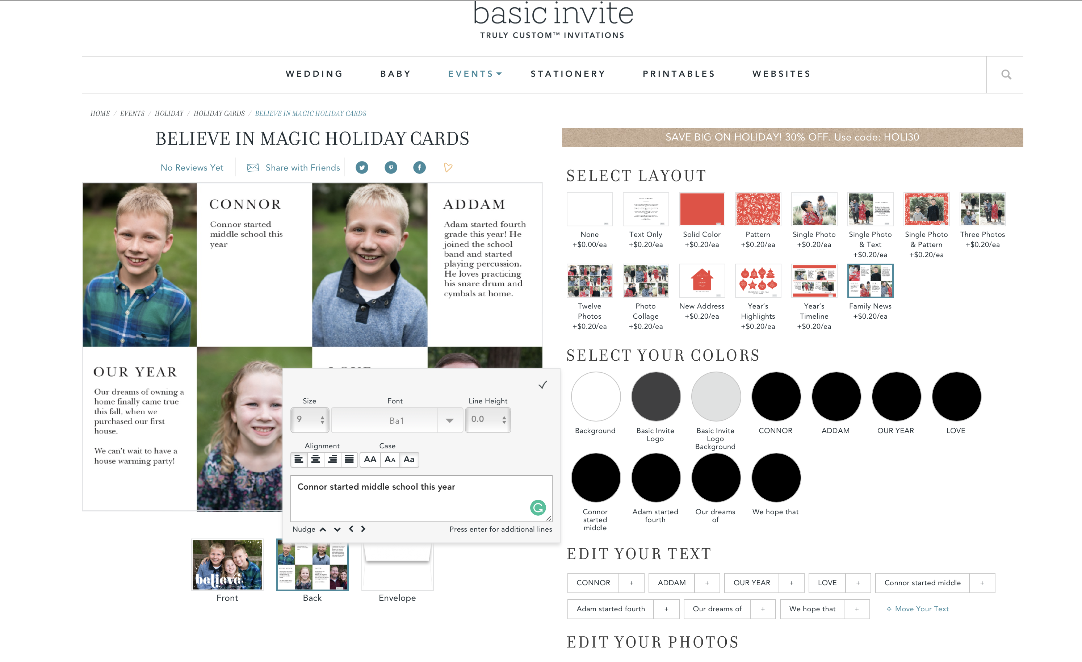The width and height of the screenshot is (1082, 662).
Task: Pick the Background color swatch
Action: click(595, 397)
